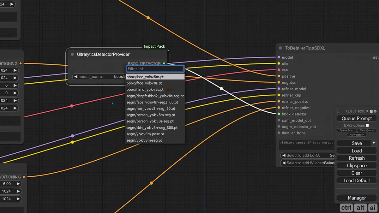Click the negative input socket
379x213 pixels.
click(279, 82)
